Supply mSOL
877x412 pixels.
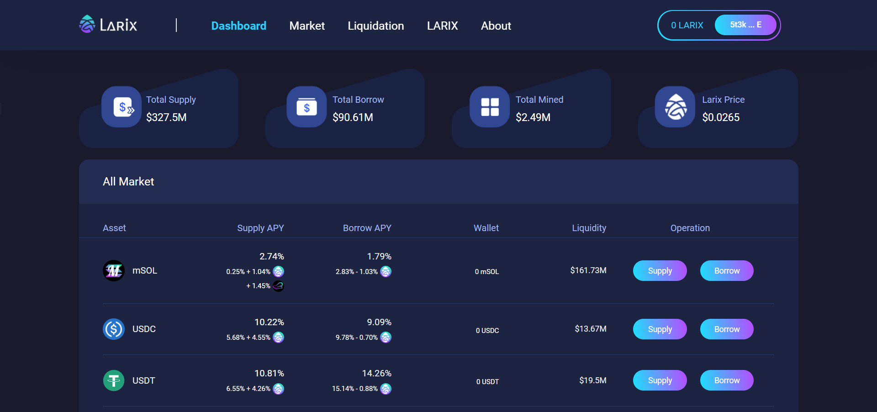pos(660,271)
